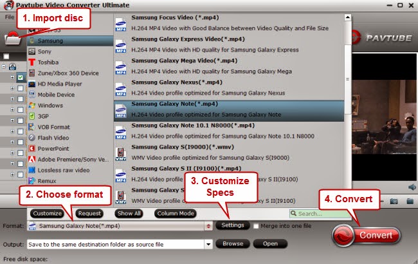Click the PowerPoint icon
The width and height of the screenshot is (418, 264).
pyautogui.click(x=32, y=148)
